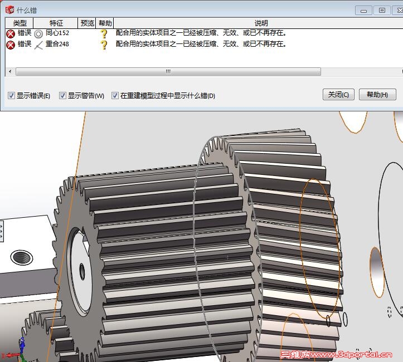Click the threaded hole on the white block
Image resolution: width=403 pixels, height=362 pixels.
[21, 257]
